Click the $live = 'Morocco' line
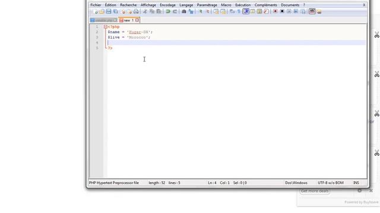 click(x=129, y=37)
